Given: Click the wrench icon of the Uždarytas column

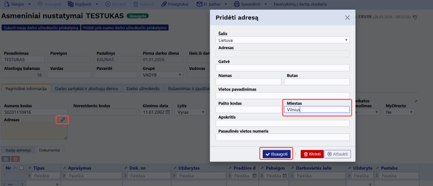Looking at the screenshot, I should point(175,168).
